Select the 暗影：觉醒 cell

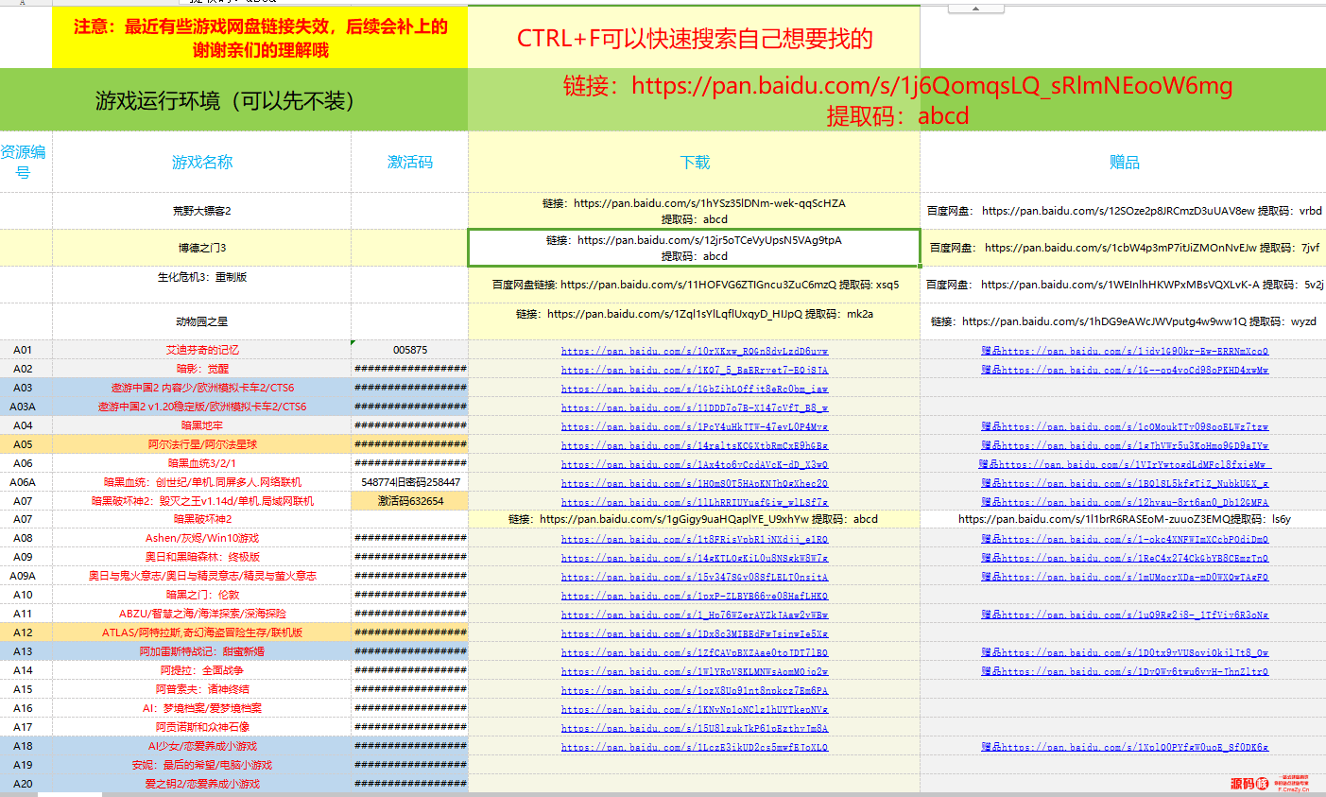click(201, 369)
